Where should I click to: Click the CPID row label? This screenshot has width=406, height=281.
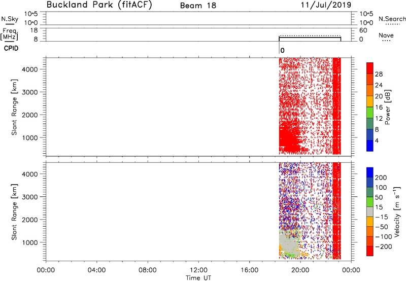(11, 48)
